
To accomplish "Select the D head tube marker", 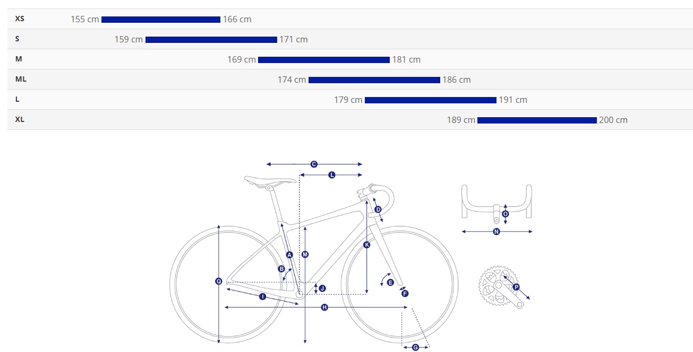I will point(378,210).
